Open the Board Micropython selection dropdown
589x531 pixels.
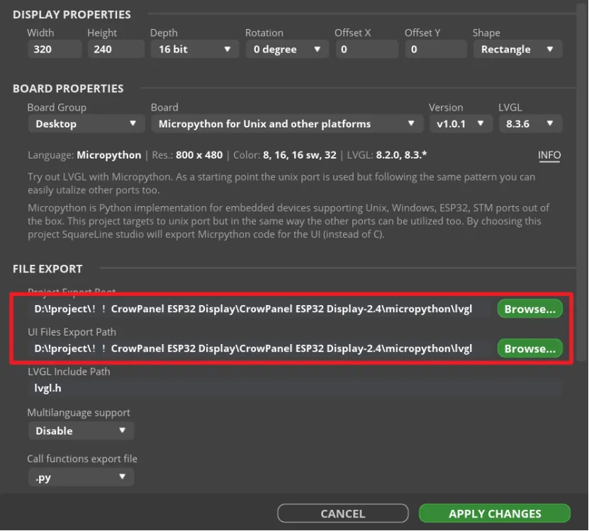pos(286,124)
